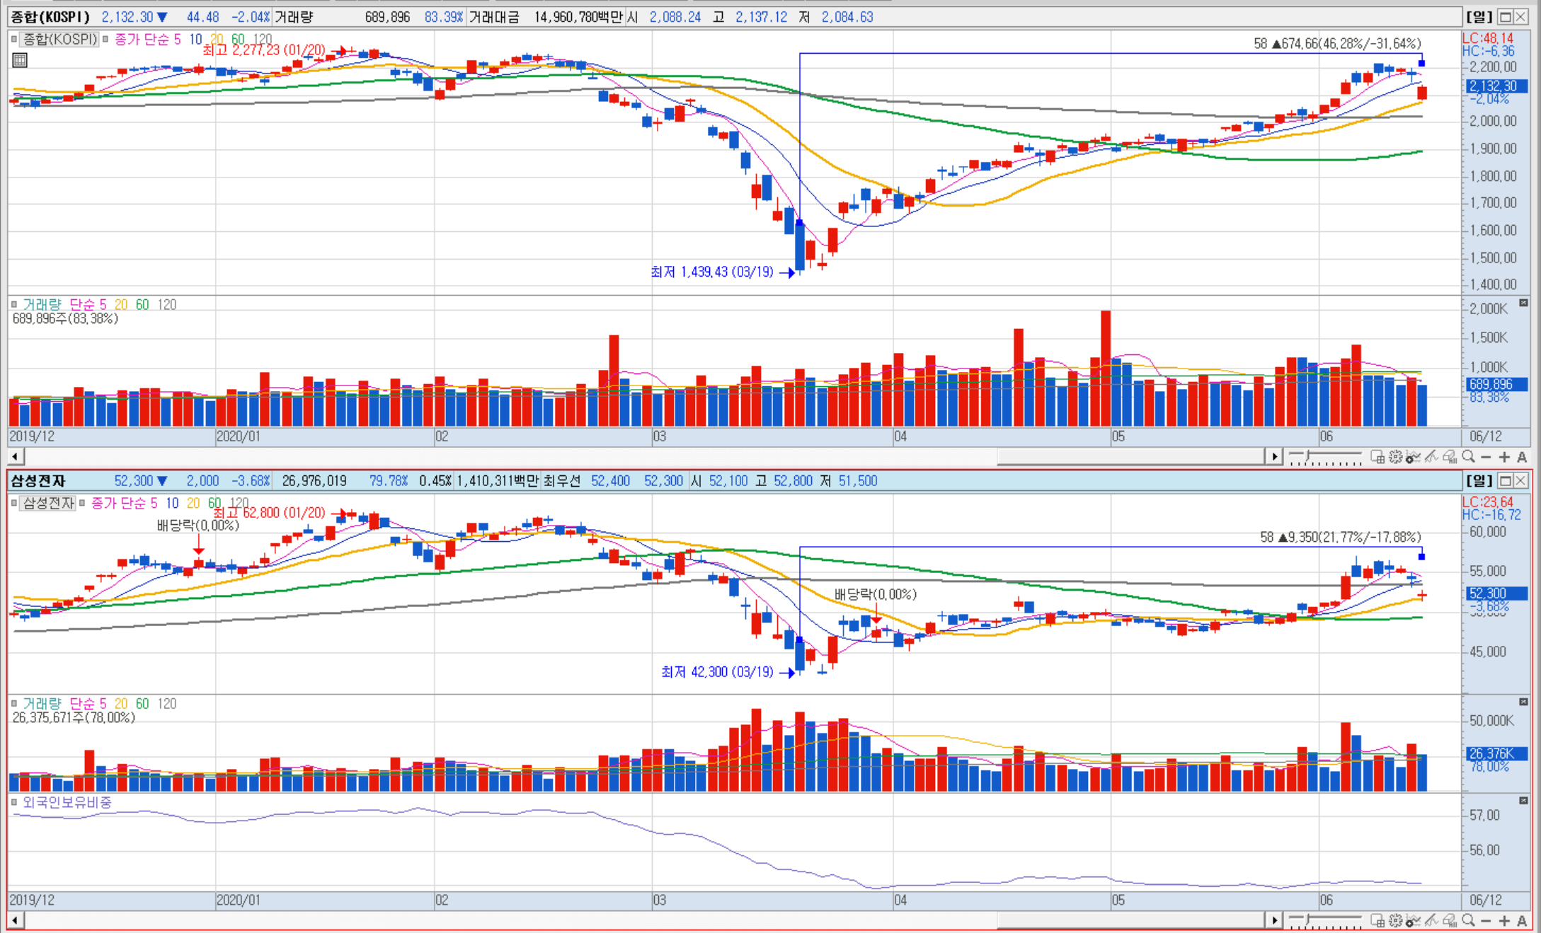Click [일] period selector in 삼성전자 header
Viewport: 1541px width, 933px height.
click(x=1479, y=481)
